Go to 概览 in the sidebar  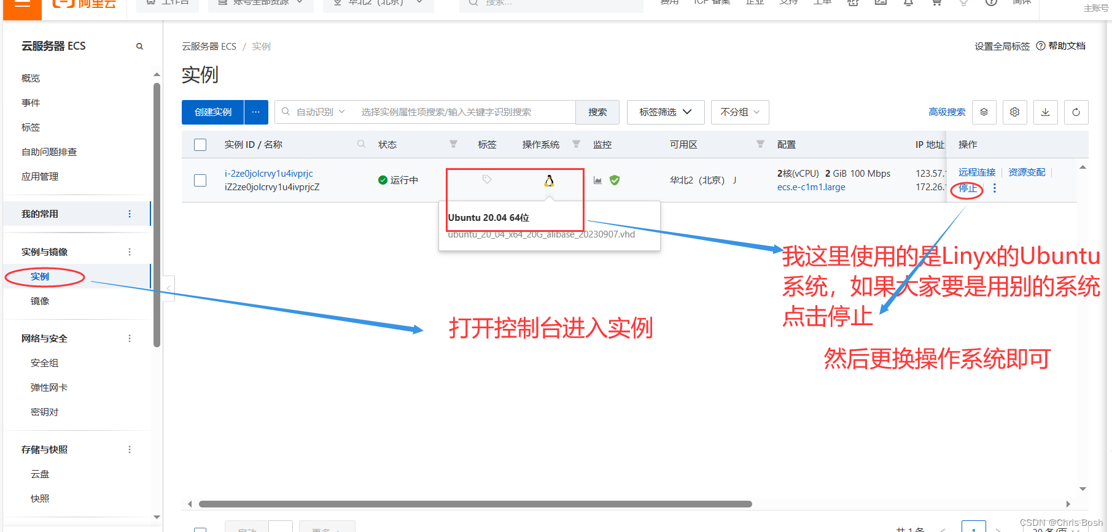(31, 79)
